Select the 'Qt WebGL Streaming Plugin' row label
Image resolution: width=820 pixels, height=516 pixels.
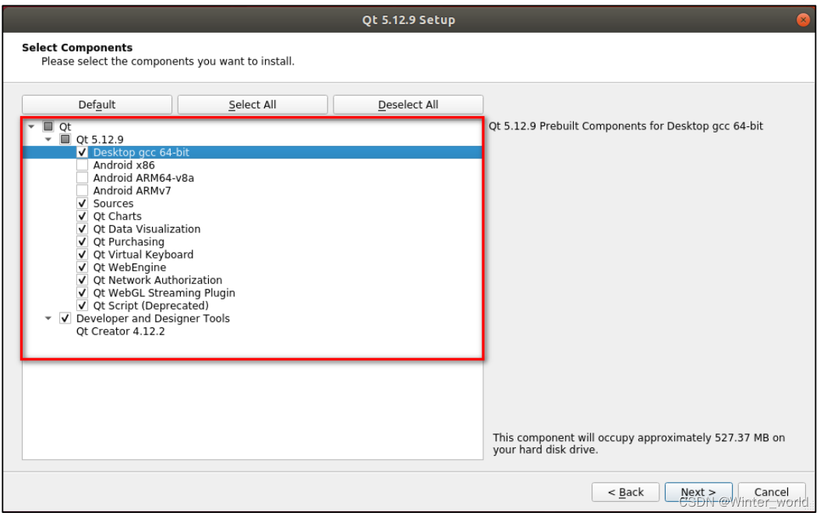(164, 293)
